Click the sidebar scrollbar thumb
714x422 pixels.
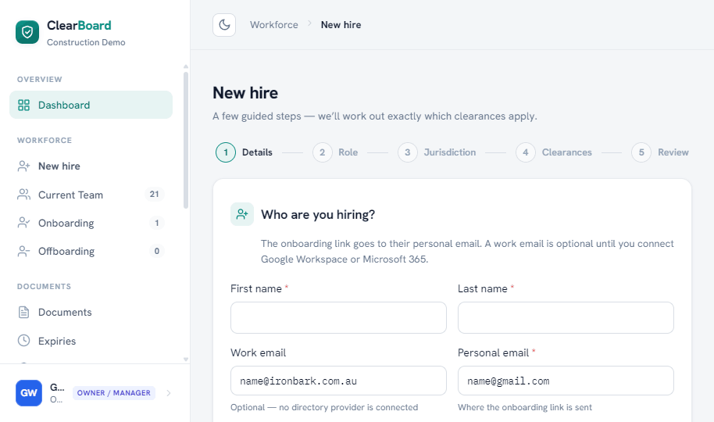186,141
